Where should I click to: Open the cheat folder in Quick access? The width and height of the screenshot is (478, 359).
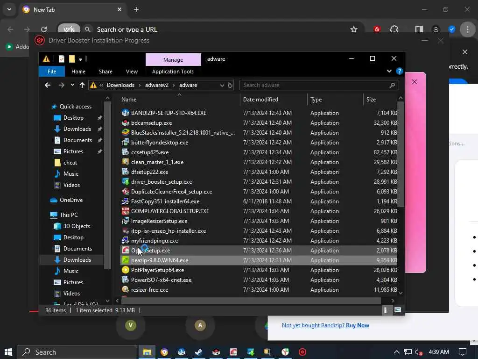tap(70, 163)
